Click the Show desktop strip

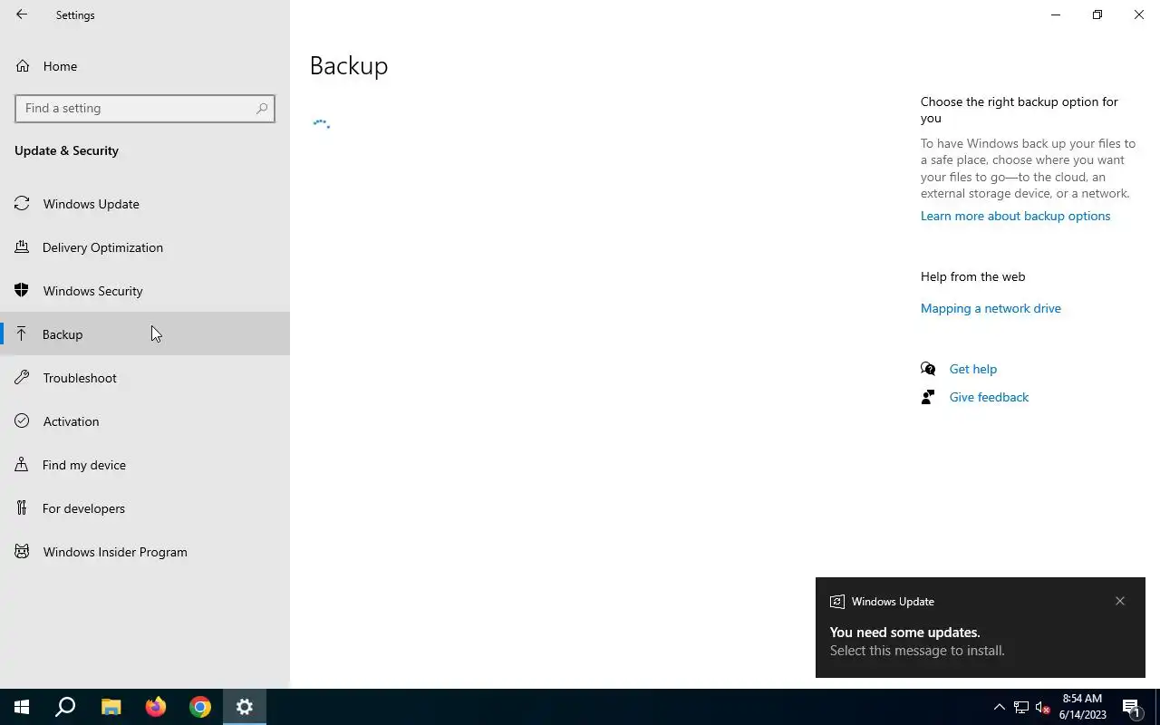1157,707
